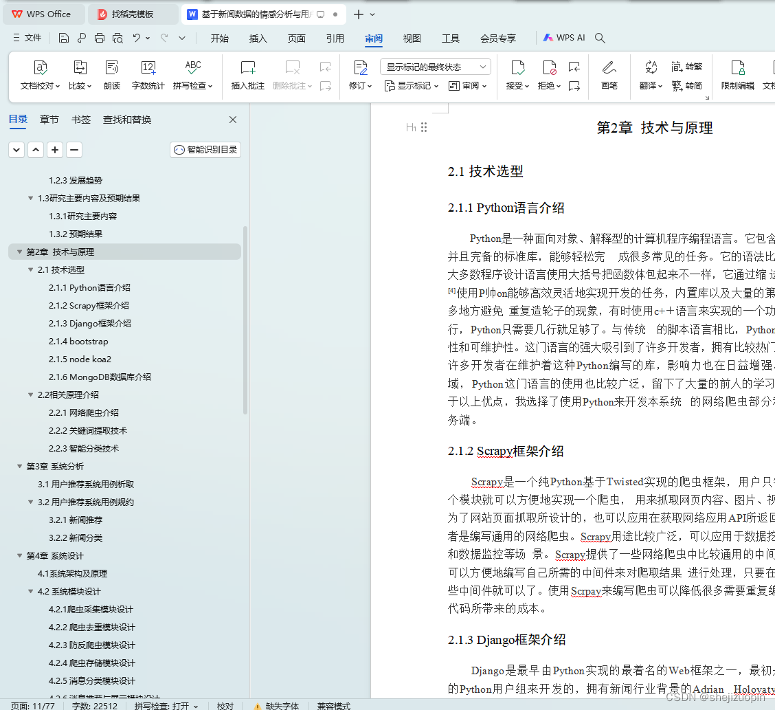Switch to the 引用 ribbon tab
This screenshot has width=775, height=710.
pos(335,38)
